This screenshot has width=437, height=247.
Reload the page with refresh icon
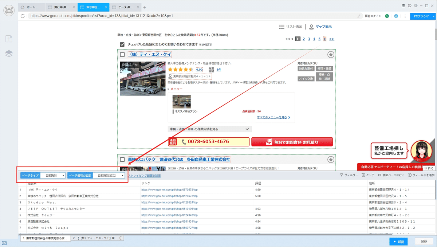tap(23, 16)
